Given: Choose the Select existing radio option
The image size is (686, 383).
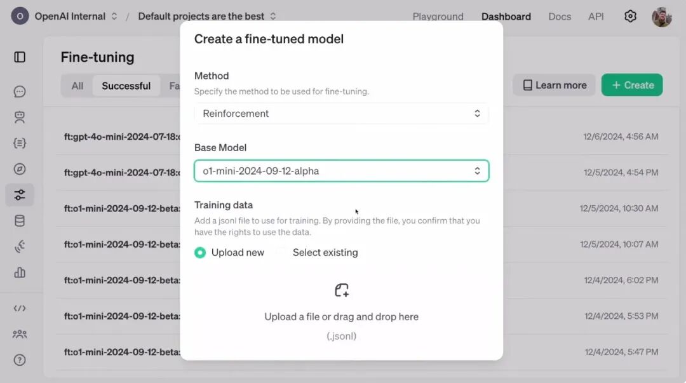Looking at the screenshot, I should pos(281,253).
